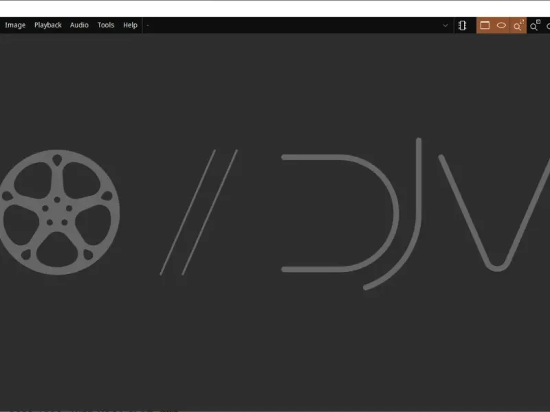Open the Image menu
Image resolution: width=550 pixels, height=412 pixels.
(15, 25)
